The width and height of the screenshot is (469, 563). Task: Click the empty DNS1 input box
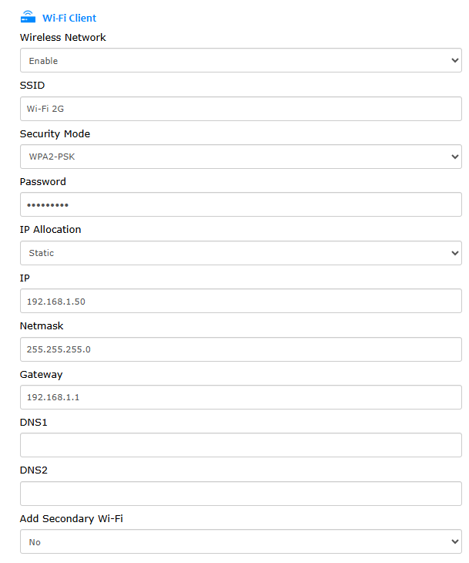[x=240, y=445]
